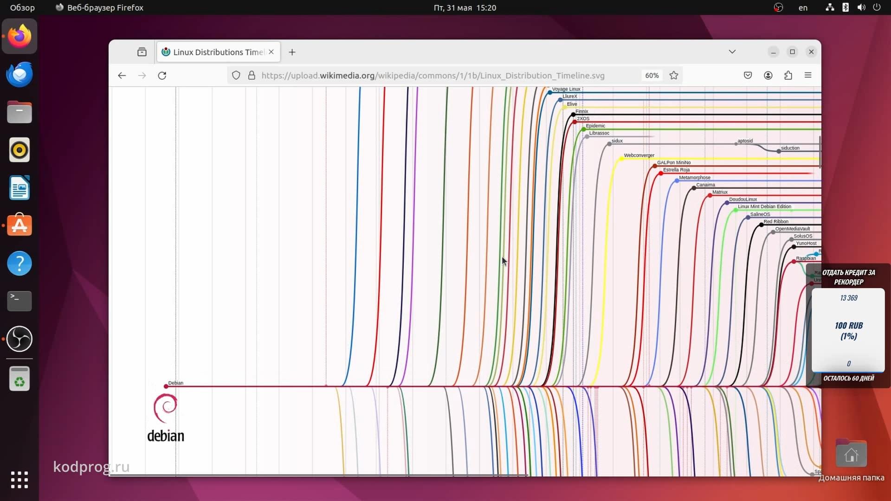This screenshot has height=501, width=891.
Task: Click the Linux Mint Debian Edition label
Action: click(764, 206)
